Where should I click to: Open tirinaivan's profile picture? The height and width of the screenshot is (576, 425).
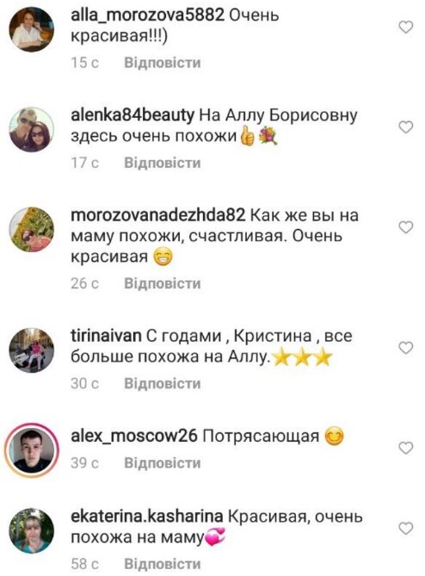pos(32,350)
